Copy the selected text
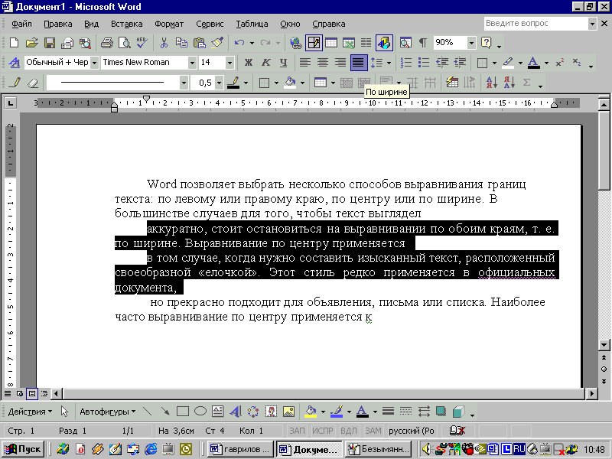Viewport: 612px width, 459px height. (181, 43)
